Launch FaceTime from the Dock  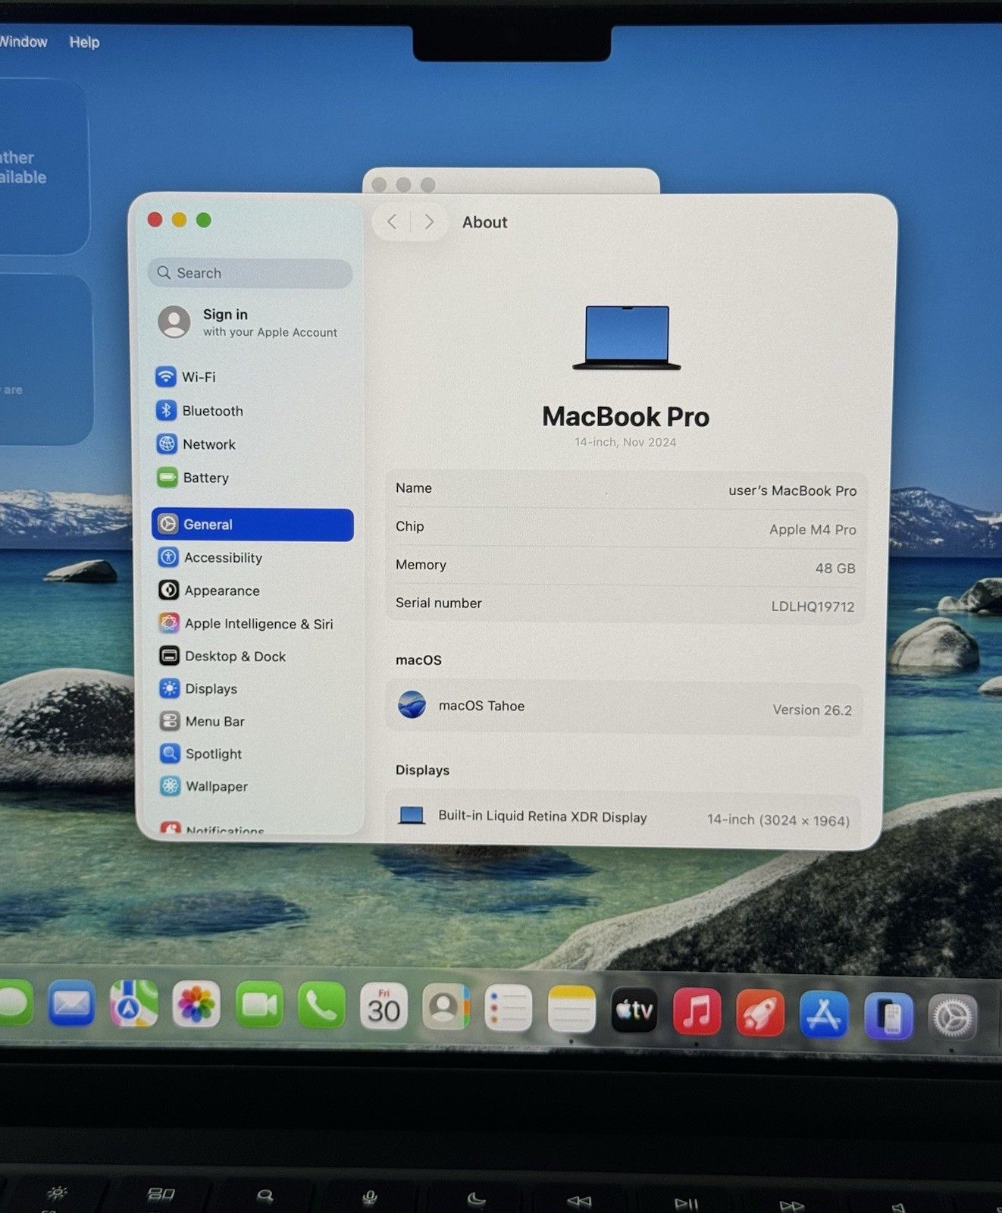point(259,1005)
